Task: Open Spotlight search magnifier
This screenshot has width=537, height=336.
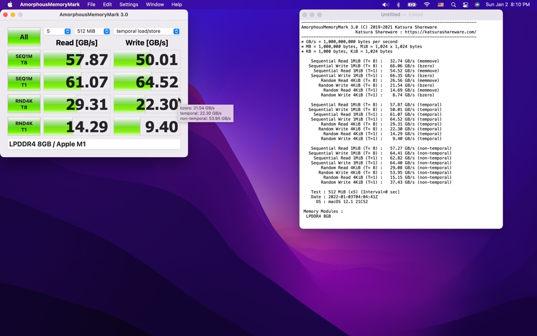Action: [453, 5]
